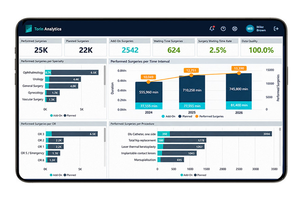Select the Performed Surgeries 25K card

coord(40,47)
